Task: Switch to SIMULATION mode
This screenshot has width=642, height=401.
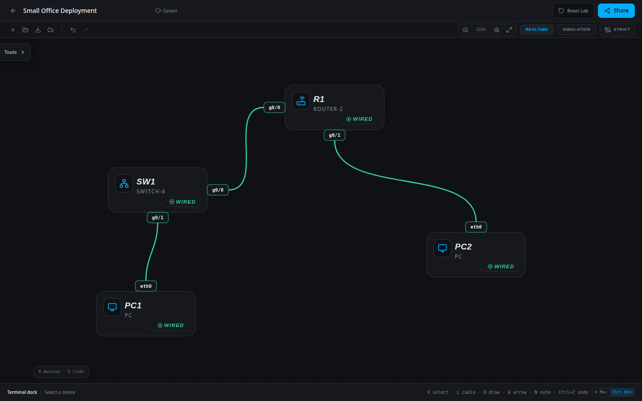Action: pos(576,29)
